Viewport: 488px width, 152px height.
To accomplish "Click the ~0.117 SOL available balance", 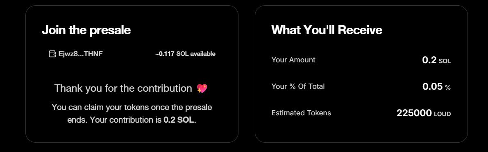I will (185, 54).
